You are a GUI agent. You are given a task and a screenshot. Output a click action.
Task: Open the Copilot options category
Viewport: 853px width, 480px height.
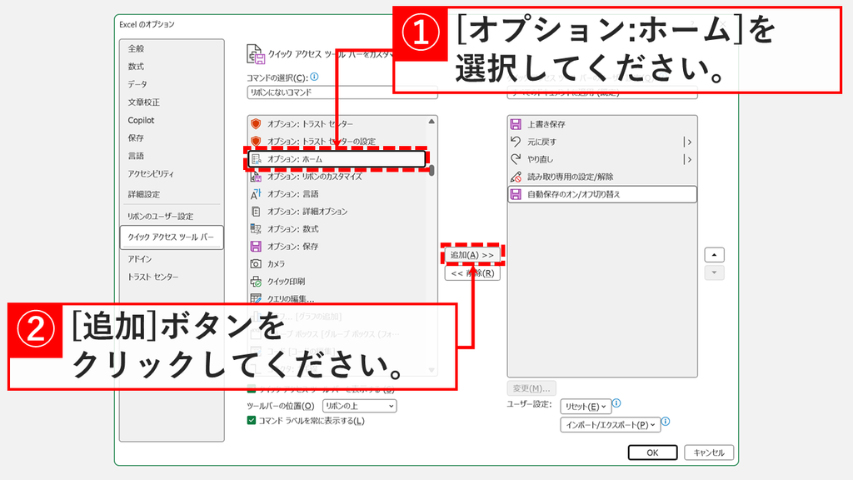coord(172,120)
